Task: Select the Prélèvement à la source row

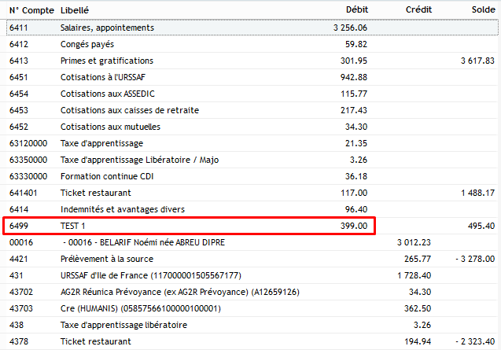Action: tap(106, 259)
